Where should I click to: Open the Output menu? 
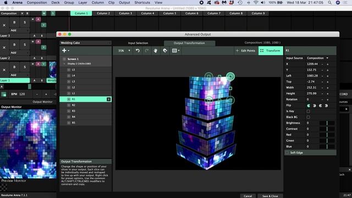(x=124, y=3)
